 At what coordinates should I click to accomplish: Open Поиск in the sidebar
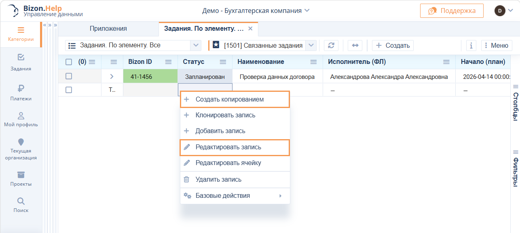point(21,205)
